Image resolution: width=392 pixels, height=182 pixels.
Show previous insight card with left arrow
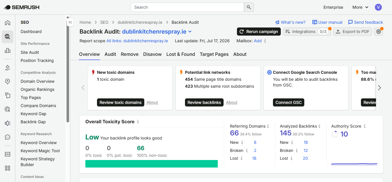pos(83,88)
